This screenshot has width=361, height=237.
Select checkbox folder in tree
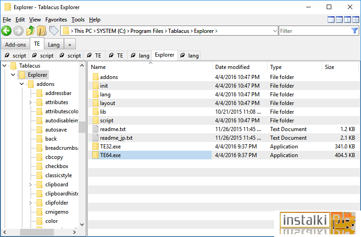click(x=57, y=166)
